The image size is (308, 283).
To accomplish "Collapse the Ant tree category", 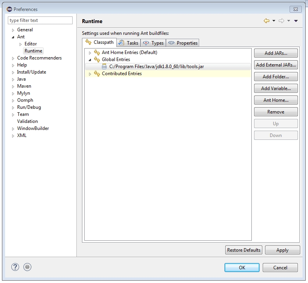I will tap(13, 37).
